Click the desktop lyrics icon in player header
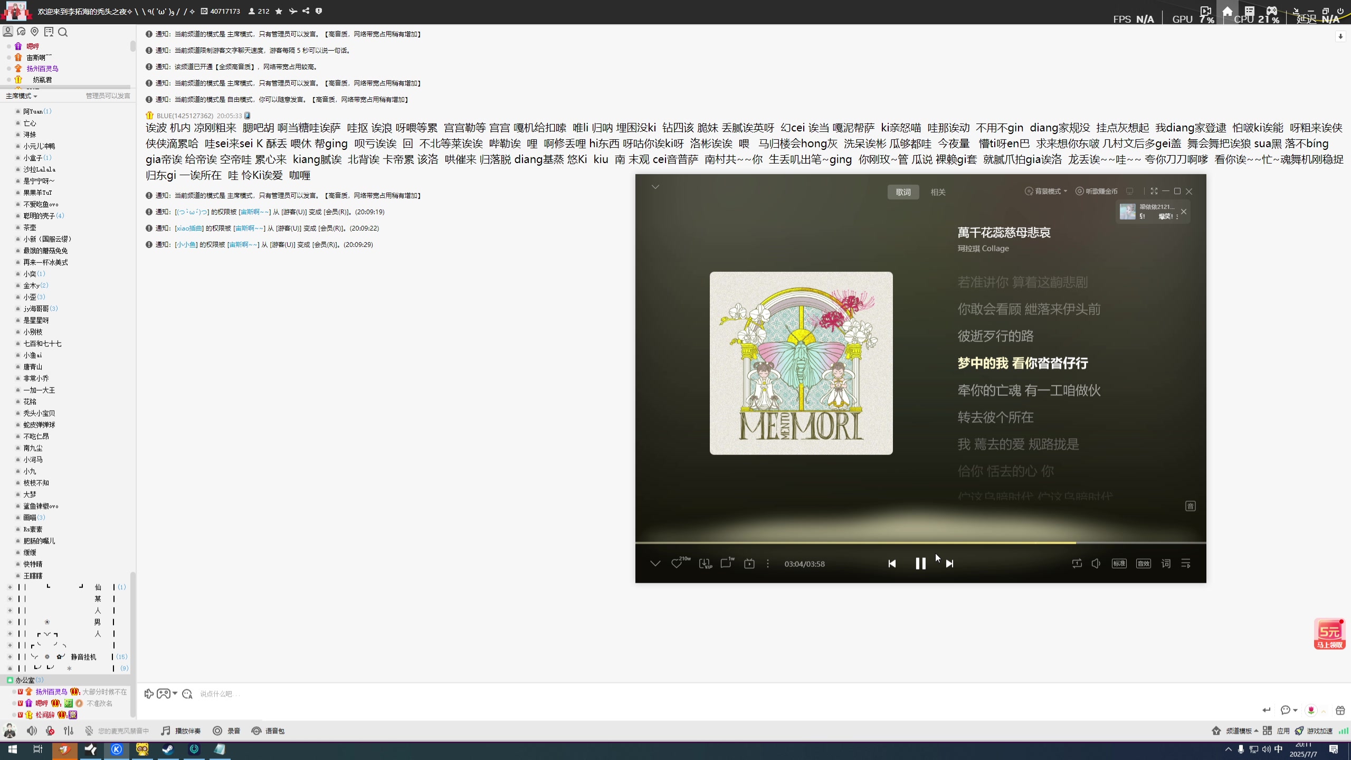The image size is (1351, 760). click(x=1130, y=191)
